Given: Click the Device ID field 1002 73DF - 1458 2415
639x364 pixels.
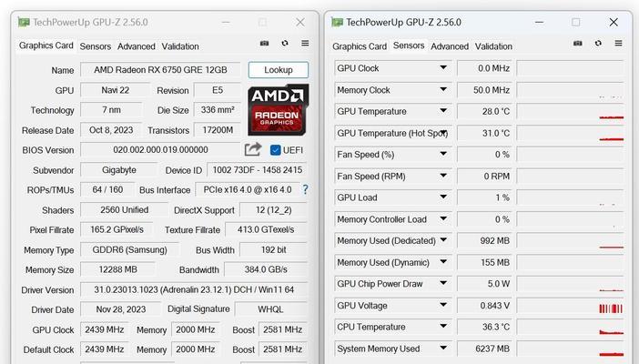Looking at the screenshot, I should [x=258, y=169].
